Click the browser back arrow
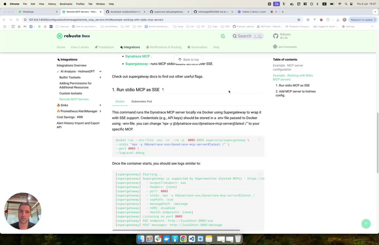Viewport: 379px width, 245px height. point(4,20)
